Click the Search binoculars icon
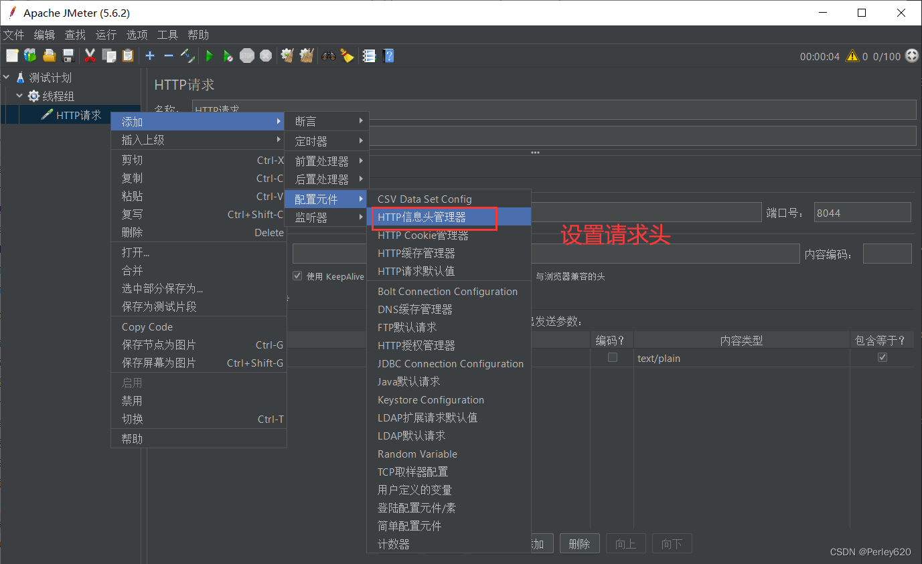922x564 pixels. [328, 56]
